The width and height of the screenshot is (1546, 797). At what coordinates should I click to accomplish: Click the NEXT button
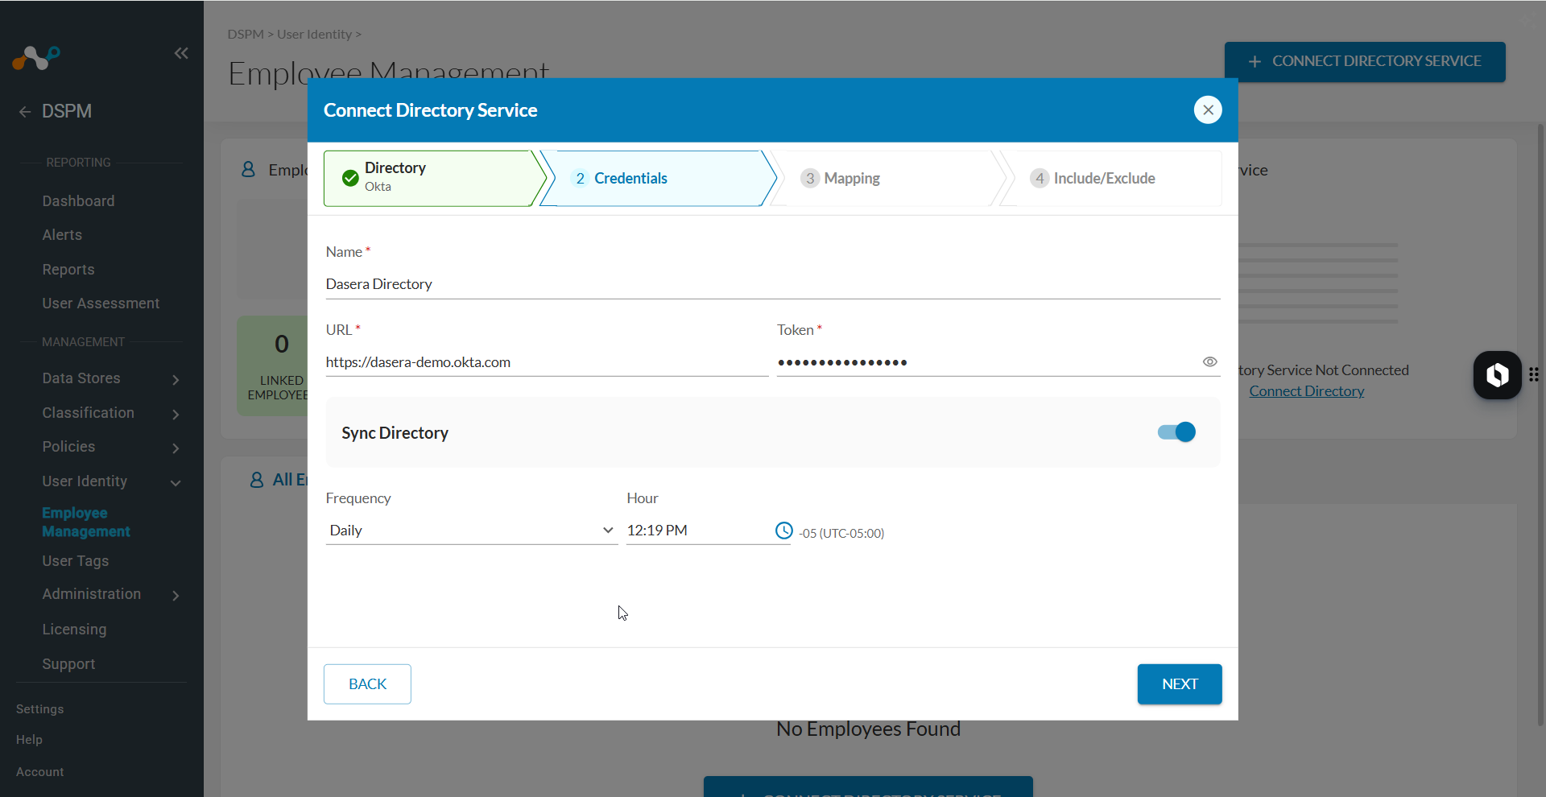click(x=1180, y=683)
